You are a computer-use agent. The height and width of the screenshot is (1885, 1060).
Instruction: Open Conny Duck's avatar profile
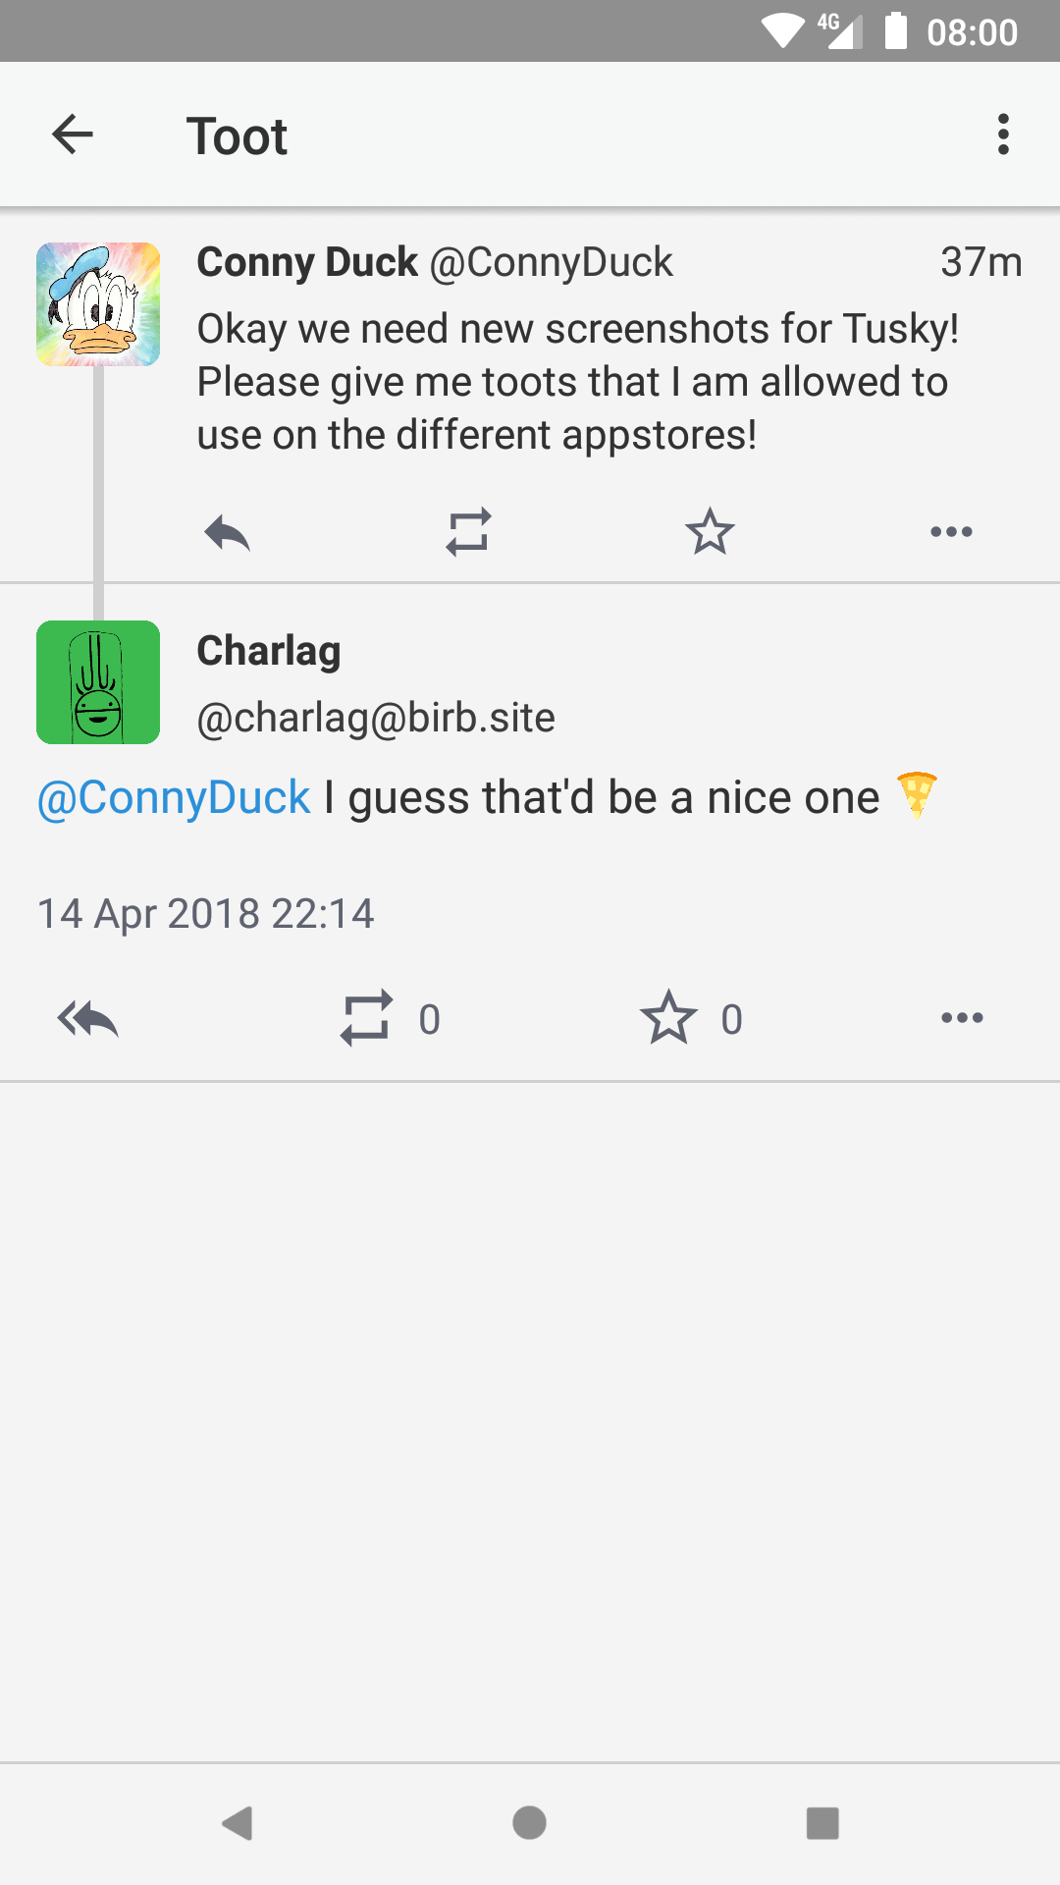(x=98, y=304)
